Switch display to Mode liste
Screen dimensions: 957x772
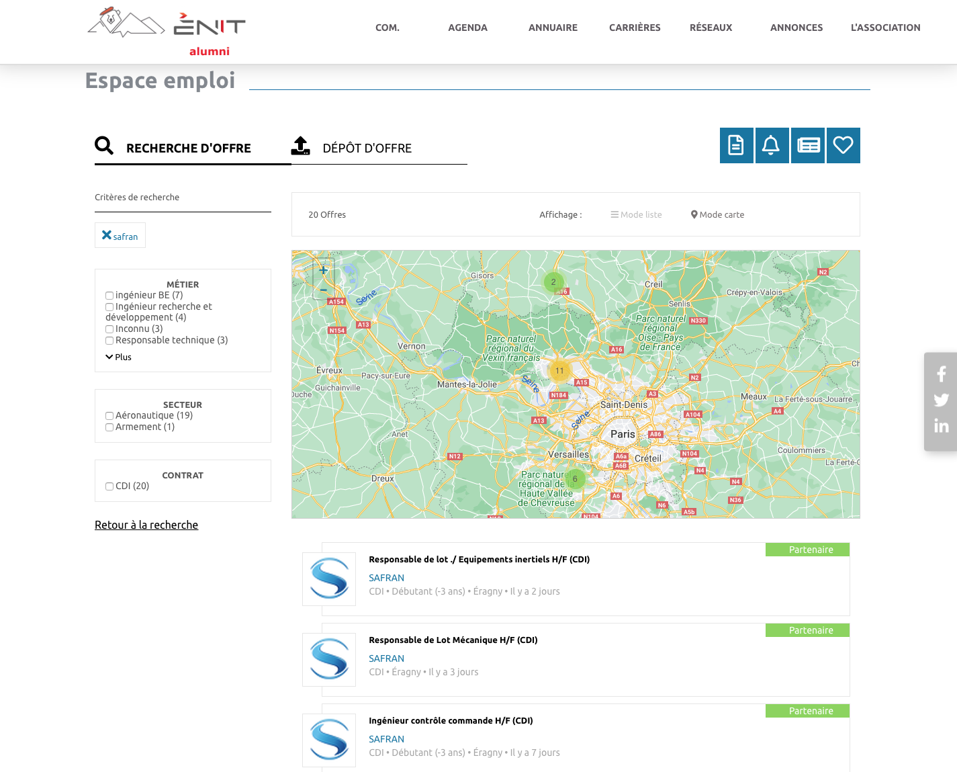coord(637,215)
